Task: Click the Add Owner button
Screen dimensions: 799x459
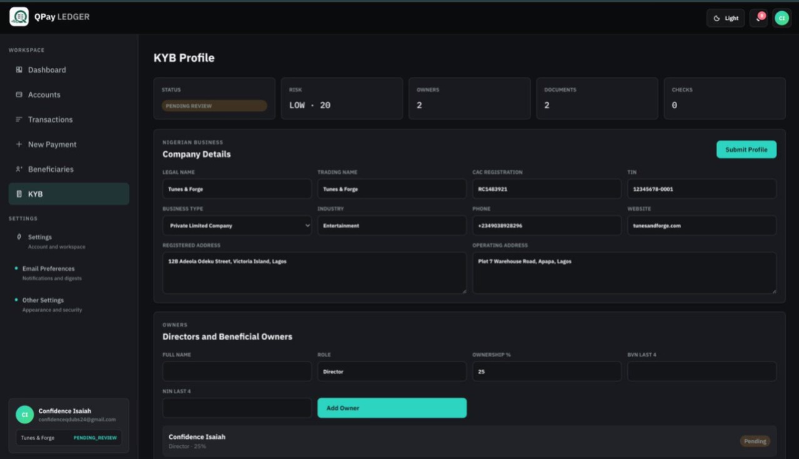Action: [392, 408]
